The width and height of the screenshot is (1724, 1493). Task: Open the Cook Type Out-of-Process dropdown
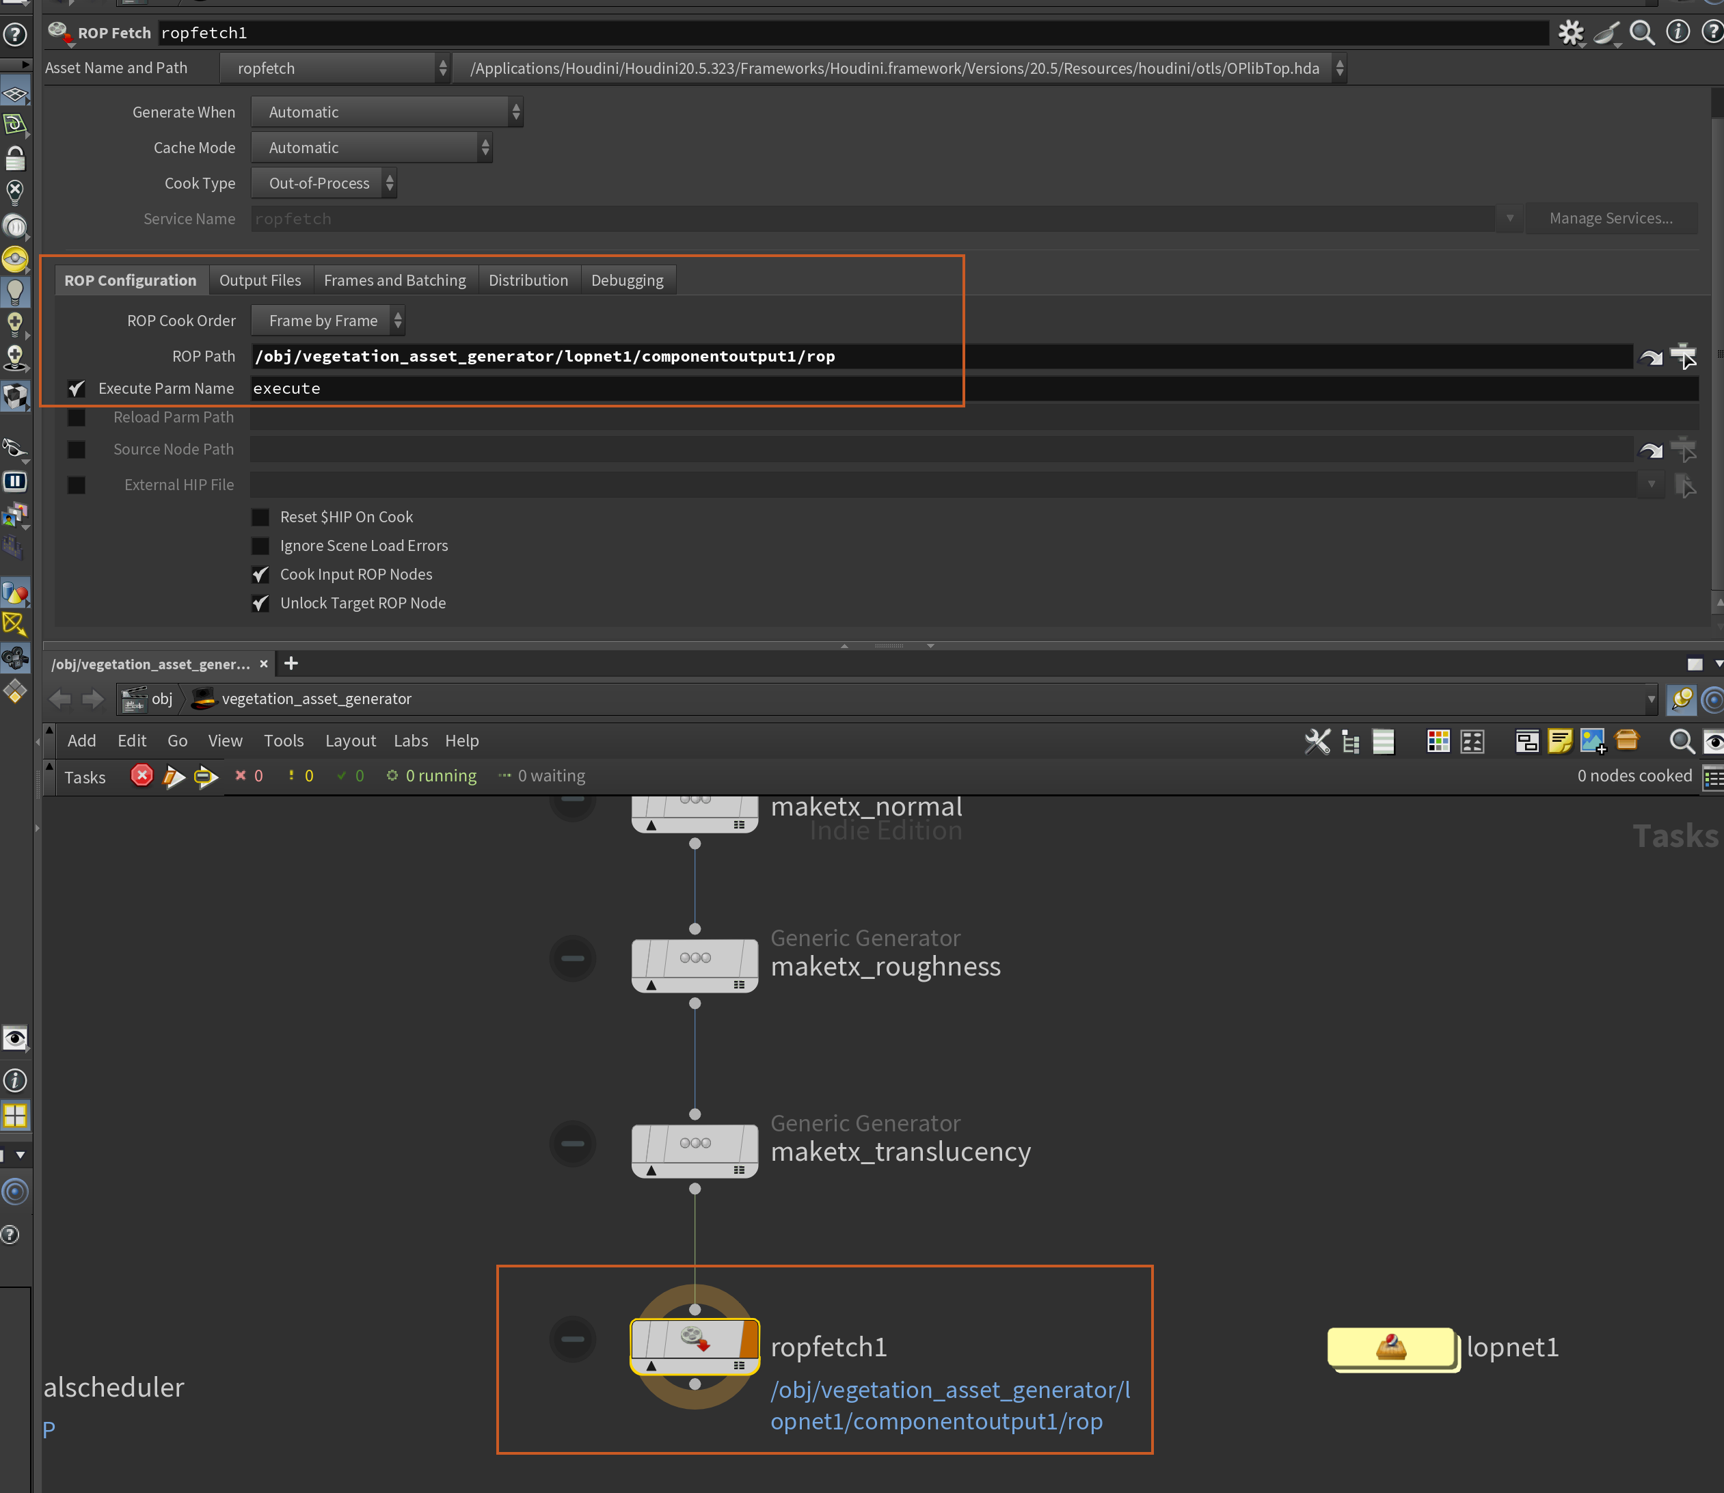(323, 183)
